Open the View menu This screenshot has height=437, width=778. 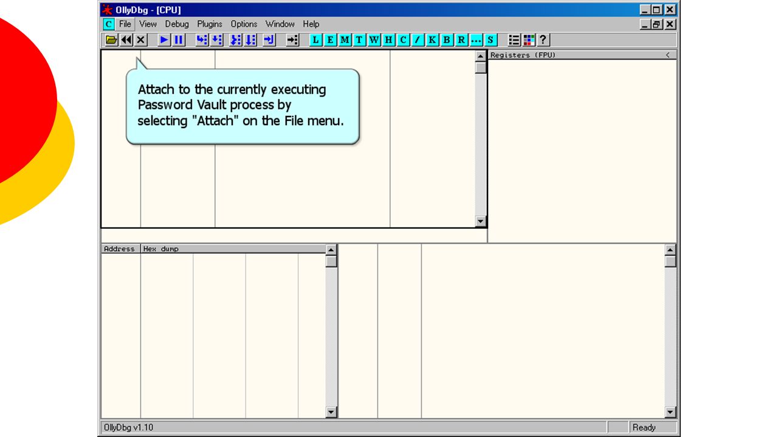148,24
